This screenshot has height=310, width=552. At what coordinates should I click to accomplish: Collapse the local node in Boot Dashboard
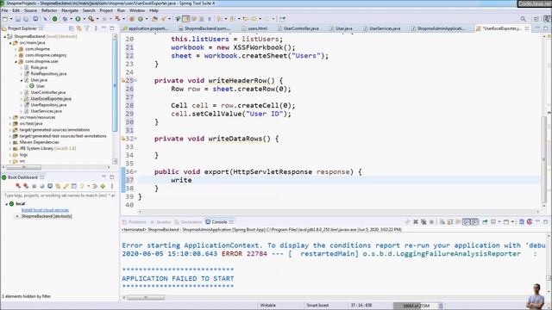pyautogui.click(x=6, y=204)
